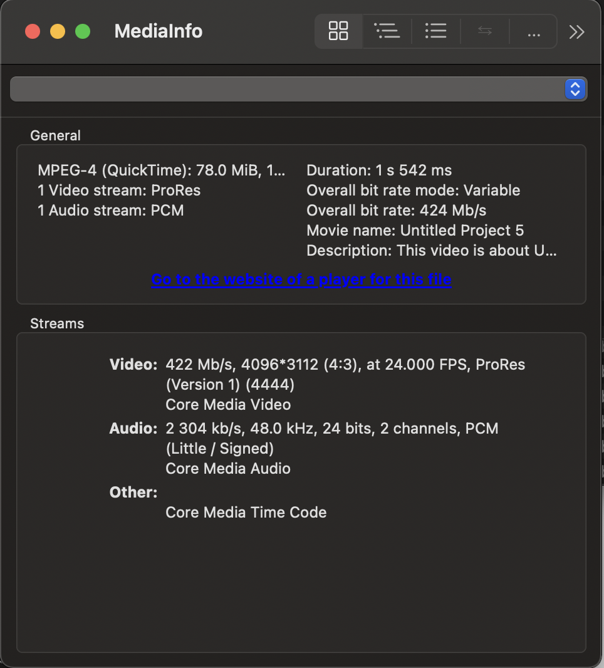
Task: Click the 'Audio:' stream label
Action: [133, 429]
